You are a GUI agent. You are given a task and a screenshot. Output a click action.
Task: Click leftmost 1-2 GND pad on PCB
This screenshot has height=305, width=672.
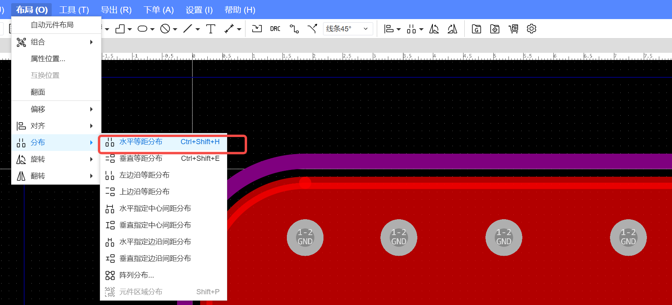(x=305, y=237)
